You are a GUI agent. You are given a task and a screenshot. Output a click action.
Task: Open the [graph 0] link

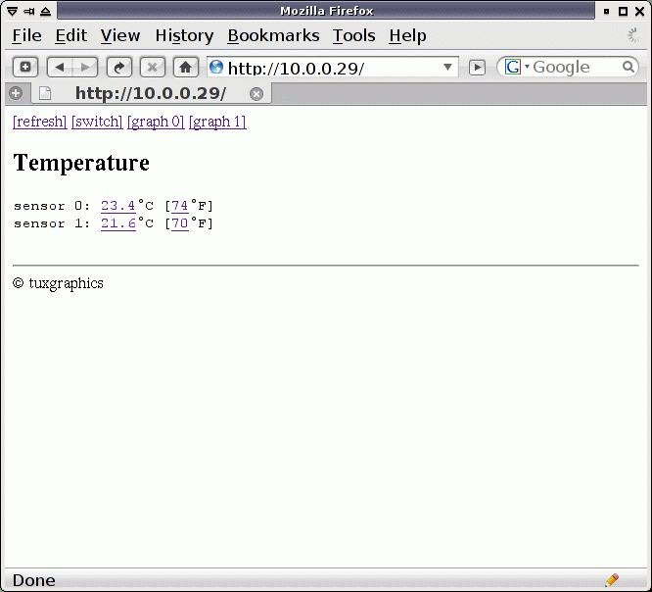(x=156, y=122)
